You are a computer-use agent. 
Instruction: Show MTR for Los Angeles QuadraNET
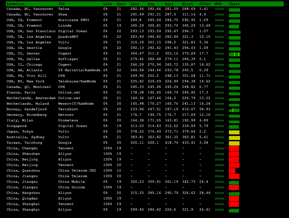219,37
